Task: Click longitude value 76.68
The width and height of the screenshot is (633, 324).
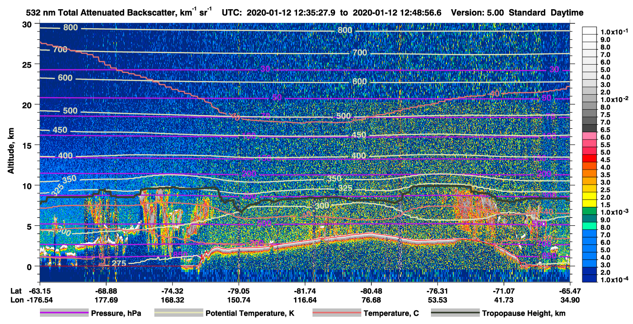Action: [371, 300]
